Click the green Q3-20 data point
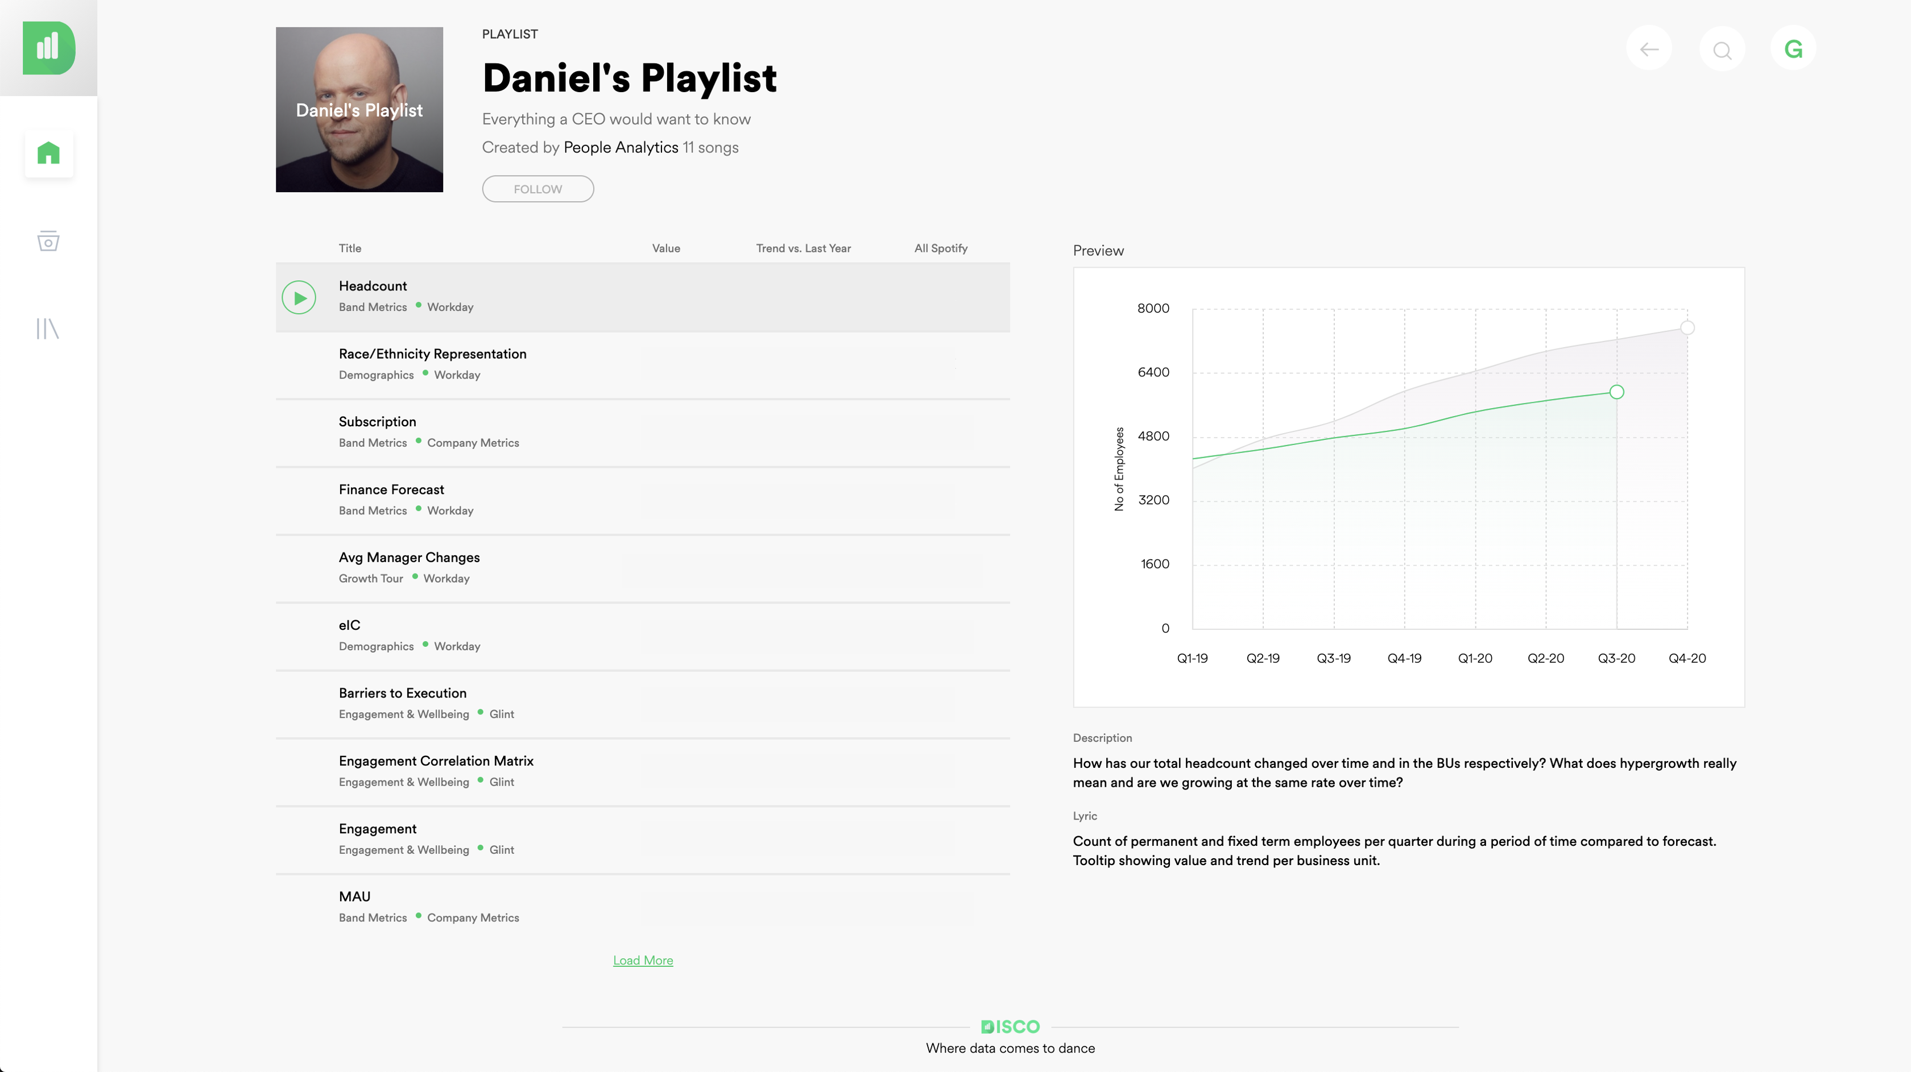Screen dimensions: 1911x1072 (x=1616, y=392)
